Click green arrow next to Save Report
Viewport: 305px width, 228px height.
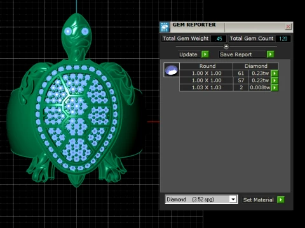click(270, 54)
